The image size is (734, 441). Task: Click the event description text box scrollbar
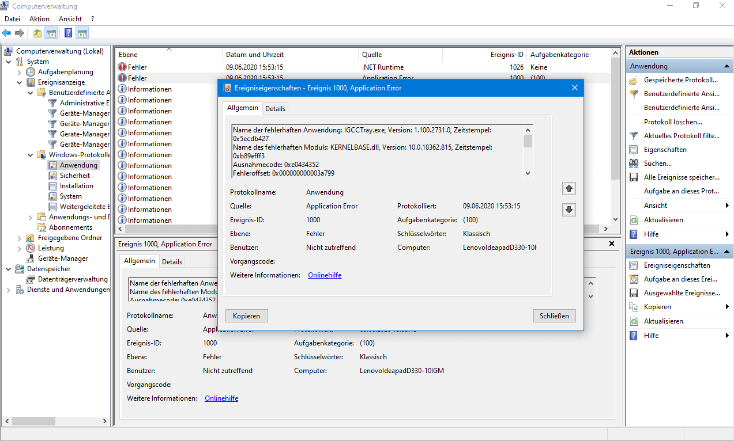528,151
